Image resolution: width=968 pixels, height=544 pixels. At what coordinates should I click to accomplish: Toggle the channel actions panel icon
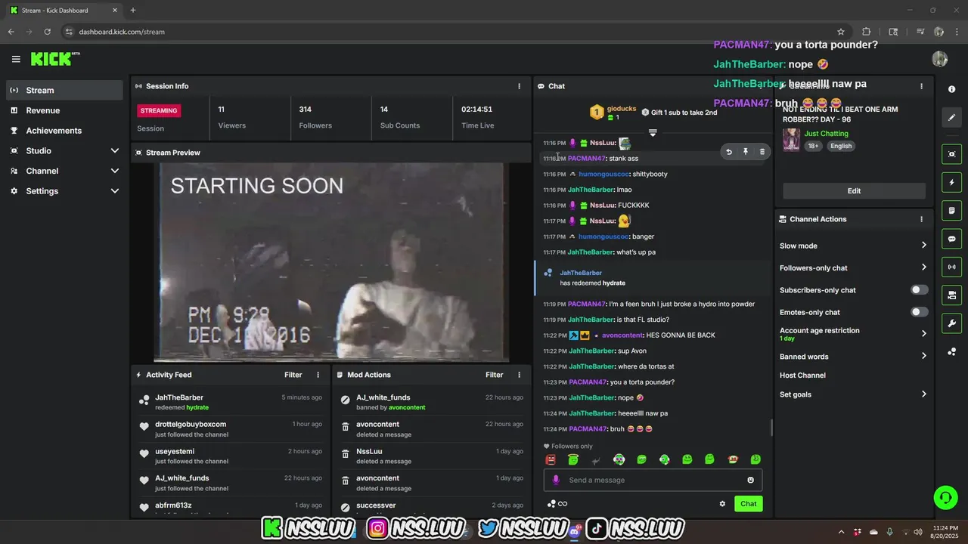[951, 295]
